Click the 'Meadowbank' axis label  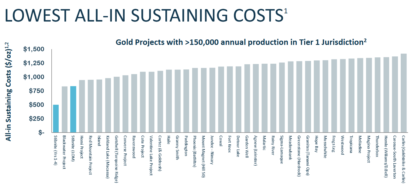click(x=290, y=147)
